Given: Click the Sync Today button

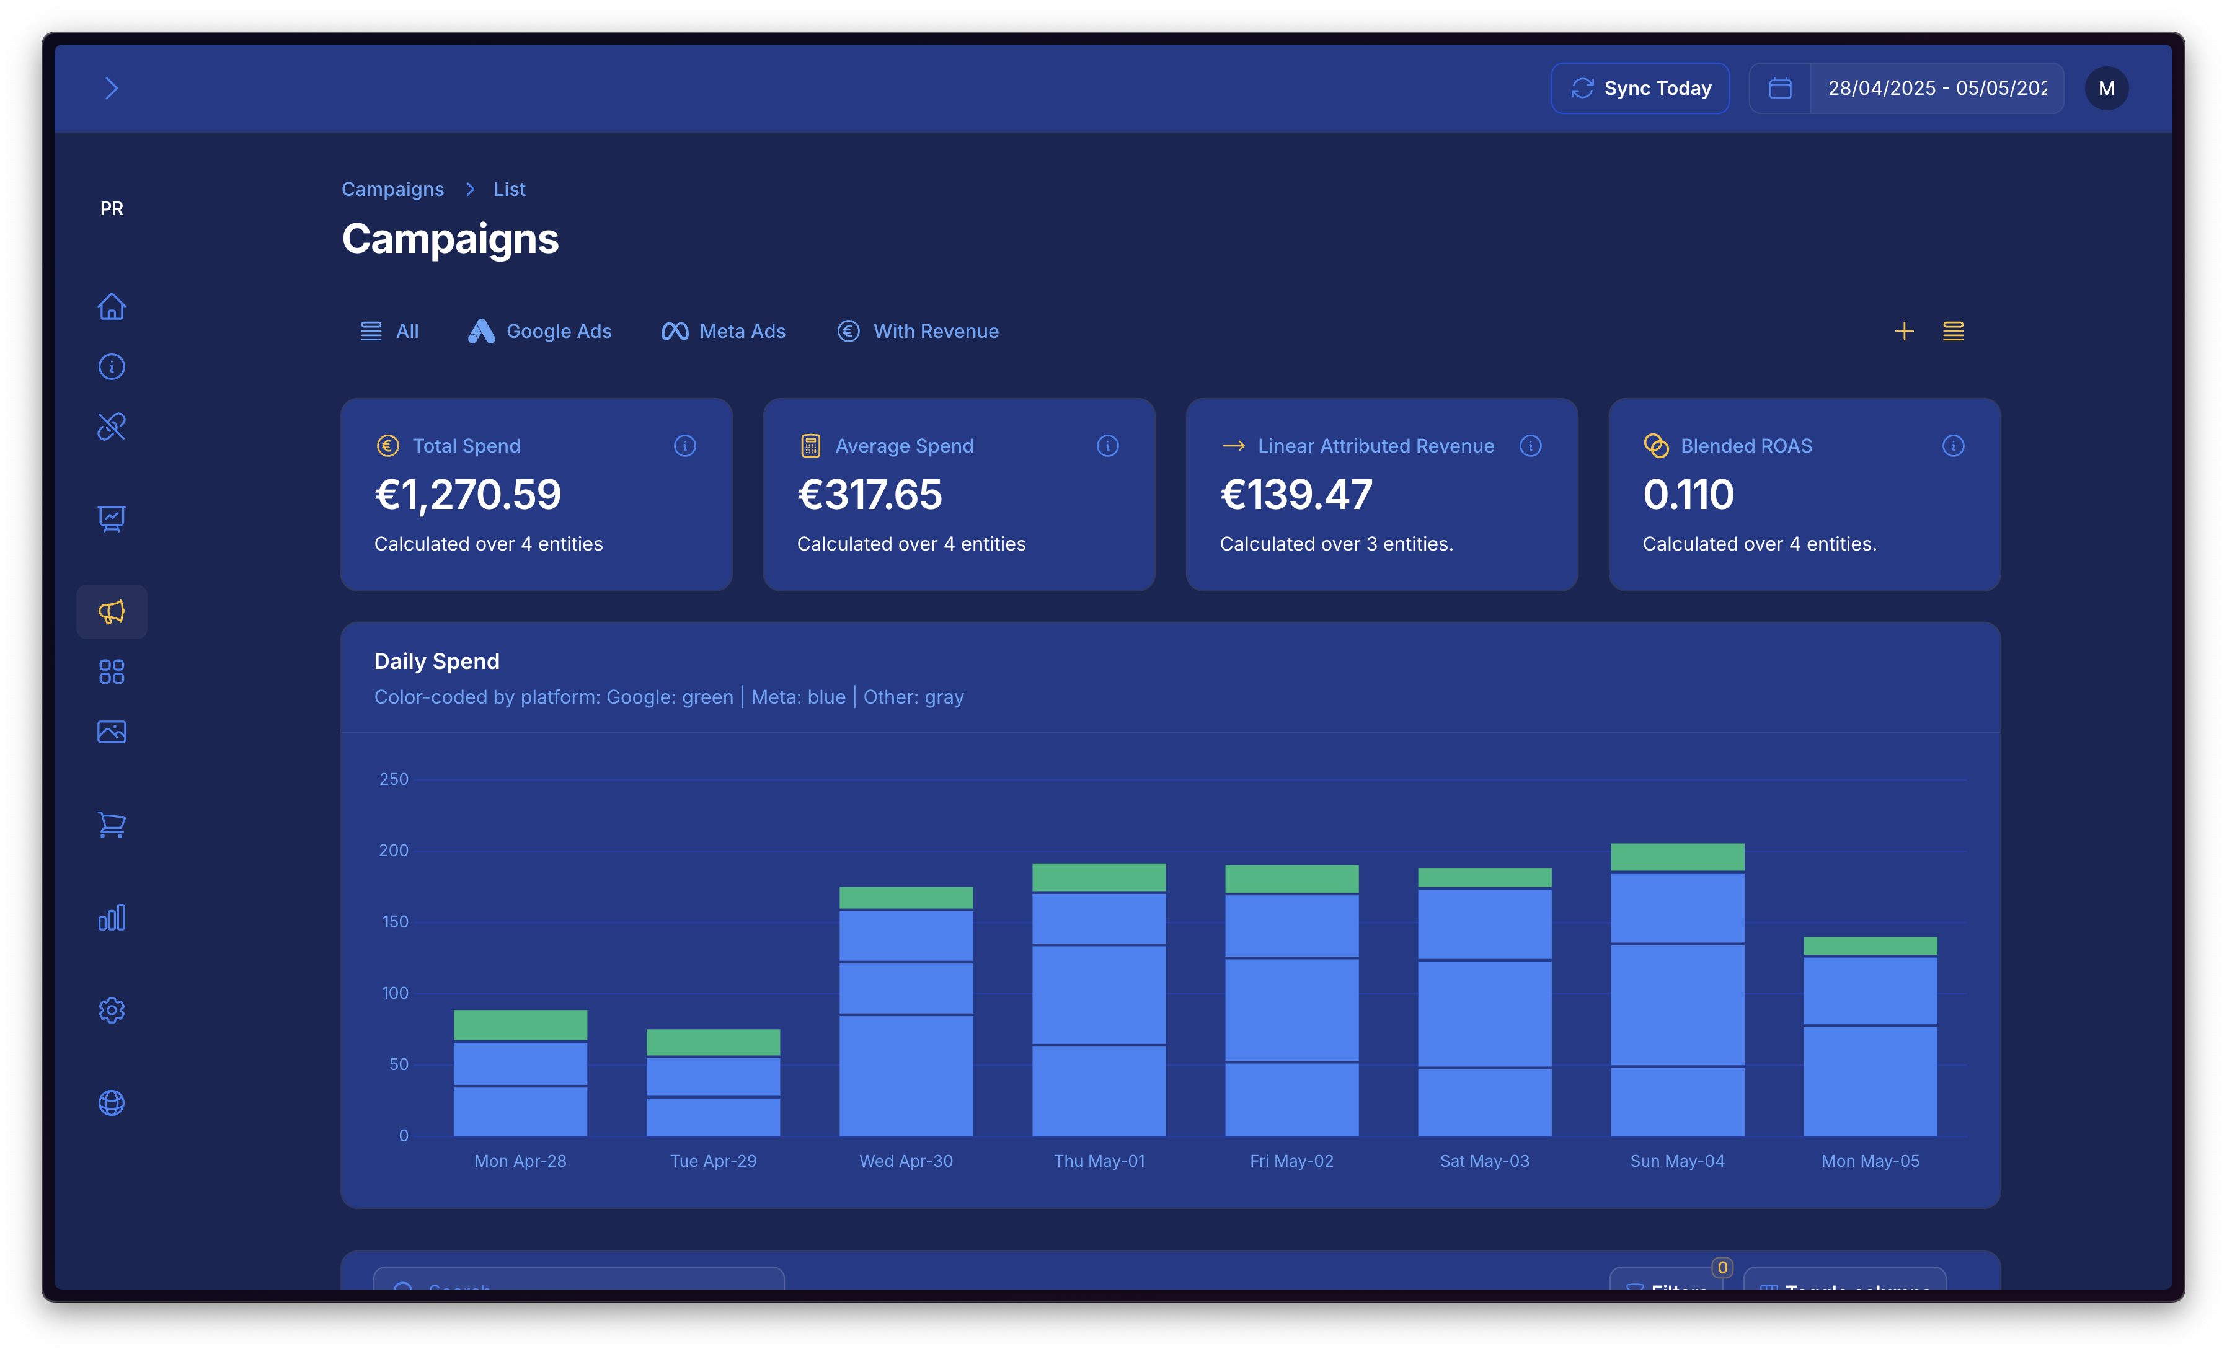Looking at the screenshot, I should click(1640, 89).
